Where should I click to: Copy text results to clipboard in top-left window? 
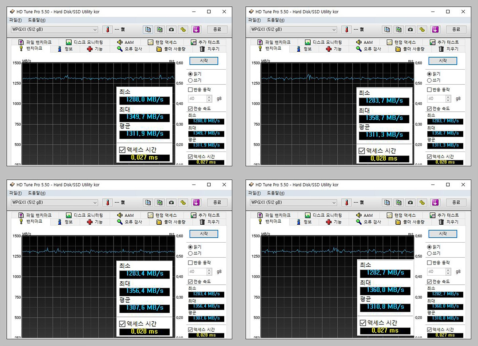(x=148, y=29)
